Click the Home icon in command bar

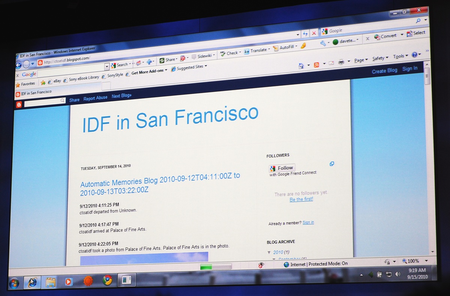pos(301,66)
